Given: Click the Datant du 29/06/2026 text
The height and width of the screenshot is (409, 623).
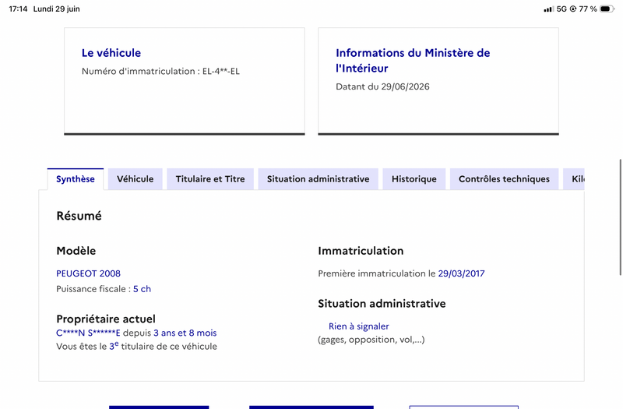Looking at the screenshot, I should [x=382, y=86].
